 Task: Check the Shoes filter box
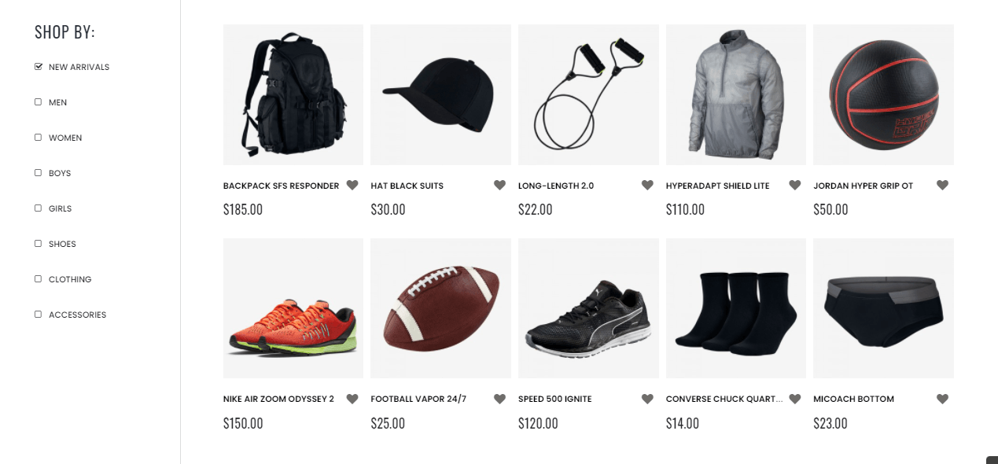point(39,244)
